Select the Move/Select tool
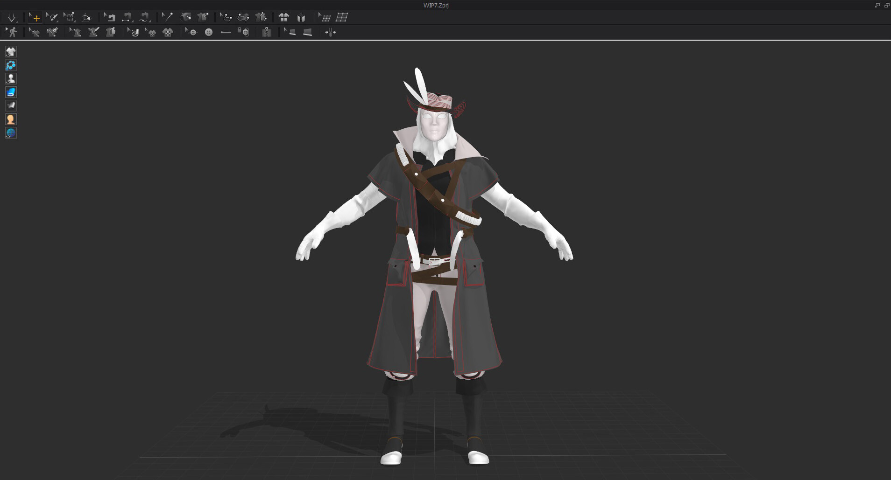 click(x=35, y=17)
